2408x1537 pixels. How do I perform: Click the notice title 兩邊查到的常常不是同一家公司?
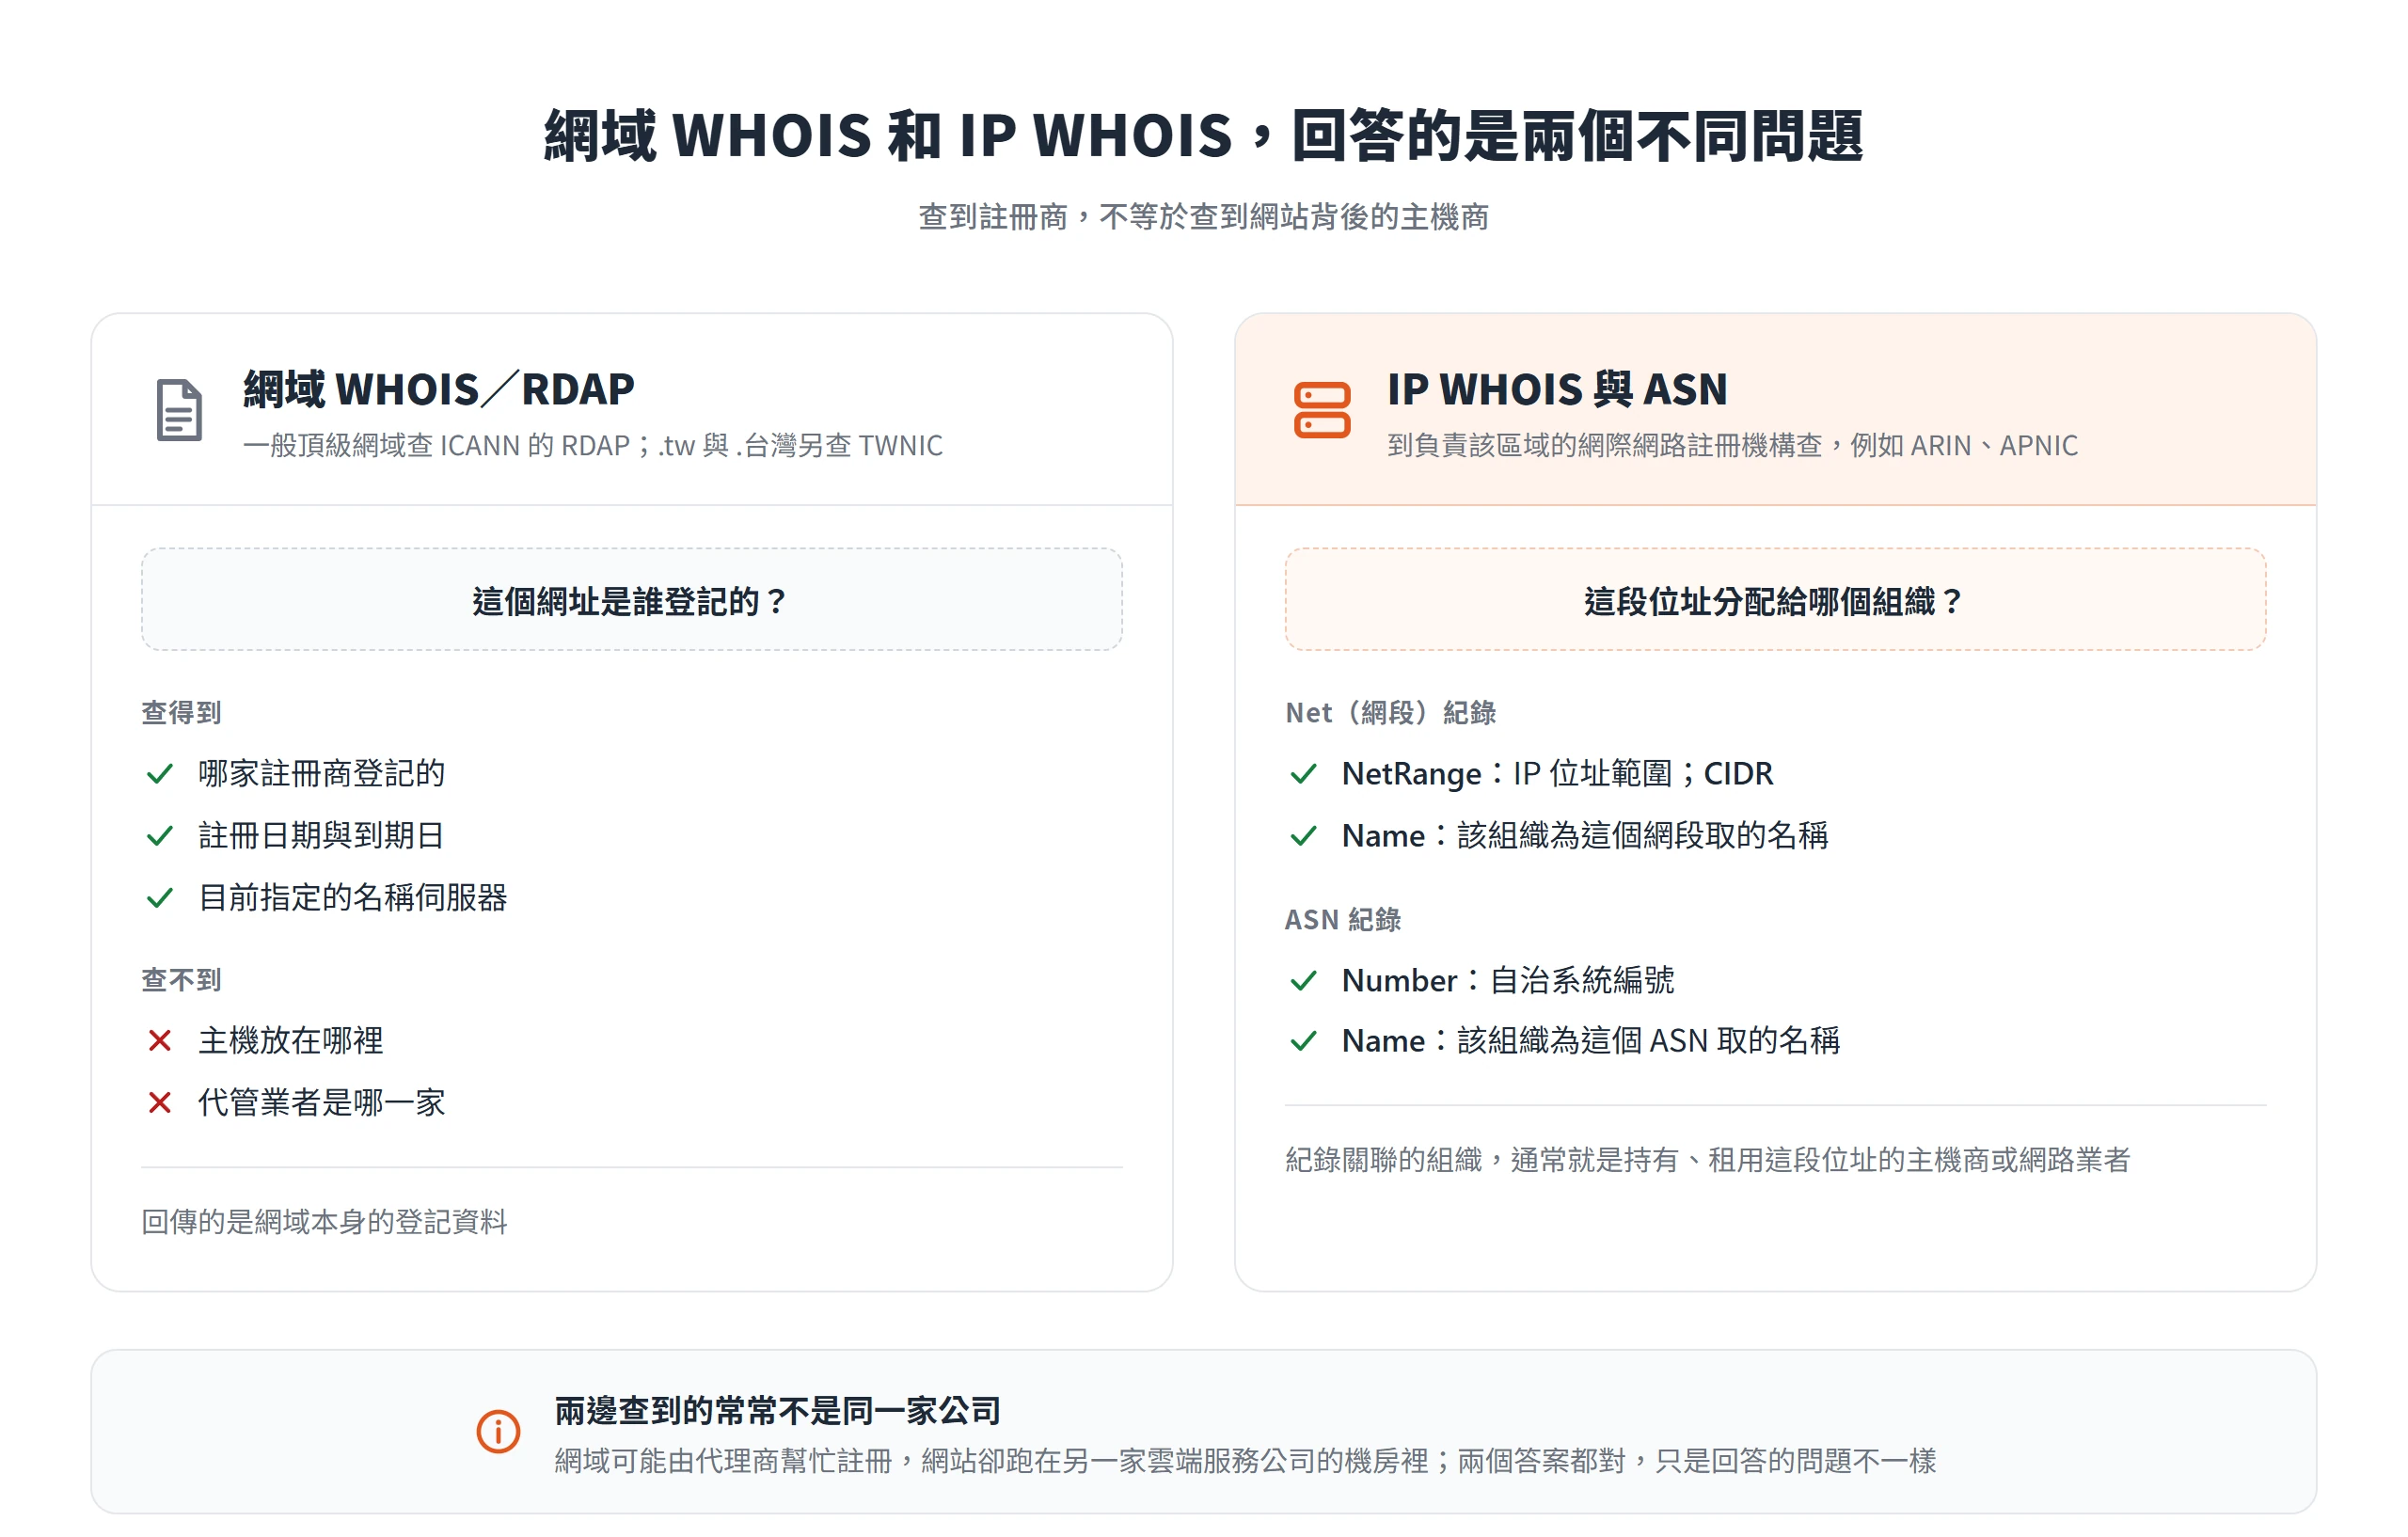point(778,1411)
